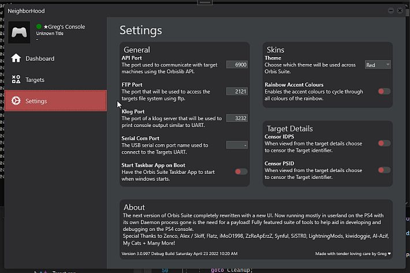Click the heart icon beside Greg's credit
Image resolution: width=410 pixels, height=273 pixels.
click(x=389, y=253)
